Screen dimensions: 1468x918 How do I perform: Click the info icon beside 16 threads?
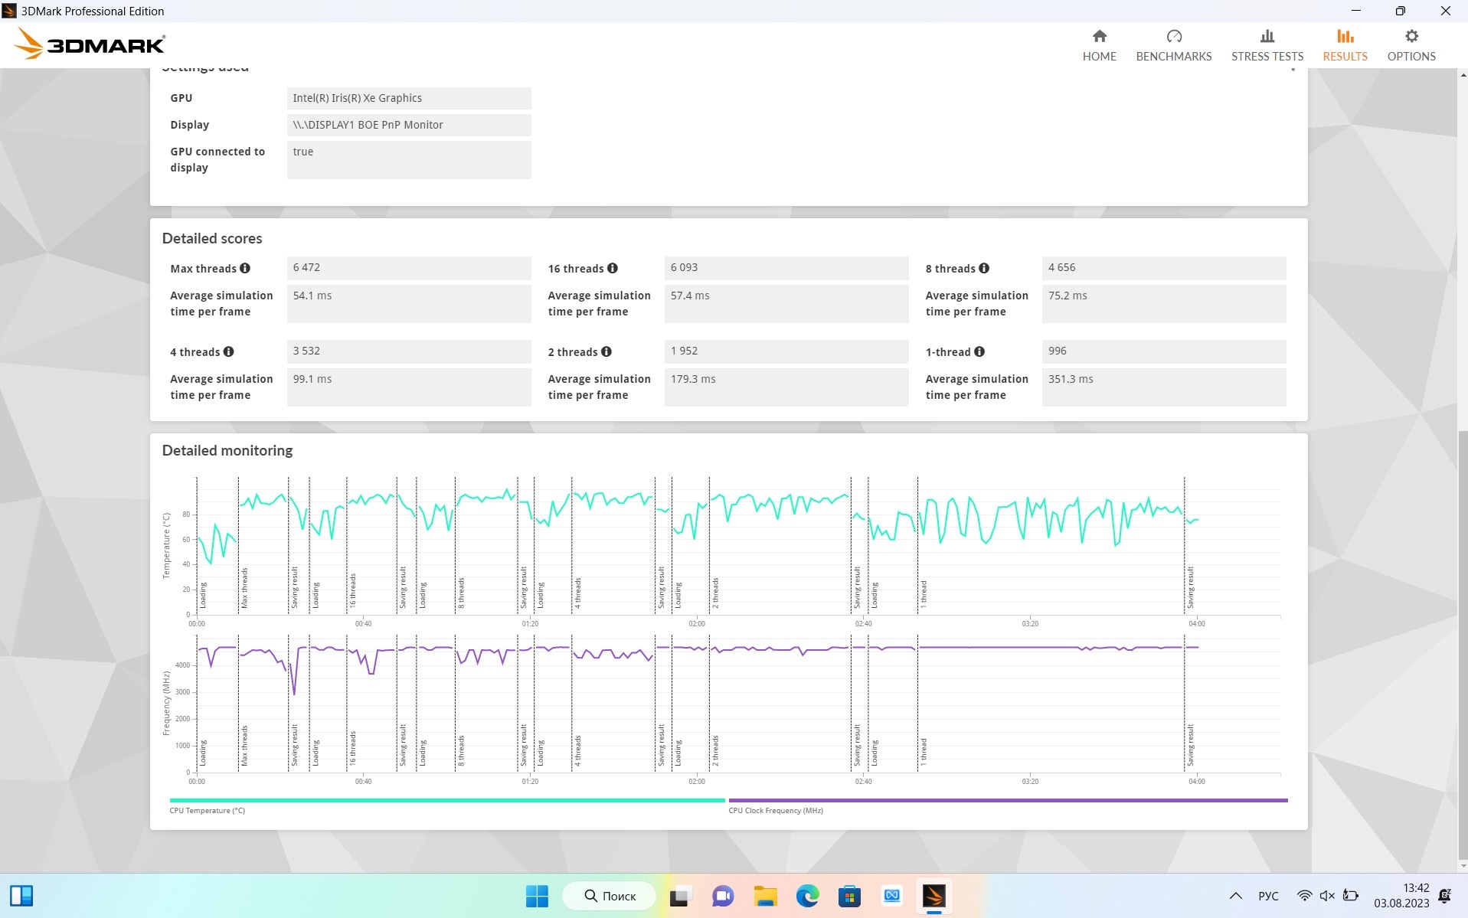[613, 268]
